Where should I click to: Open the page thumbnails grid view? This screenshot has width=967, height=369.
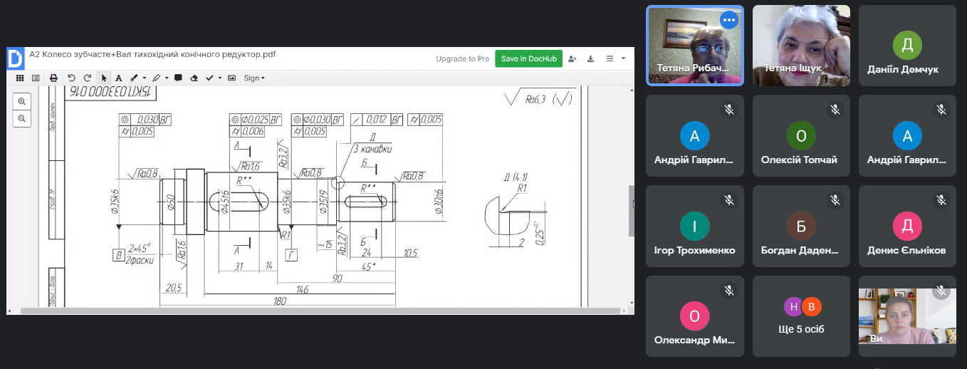20,78
